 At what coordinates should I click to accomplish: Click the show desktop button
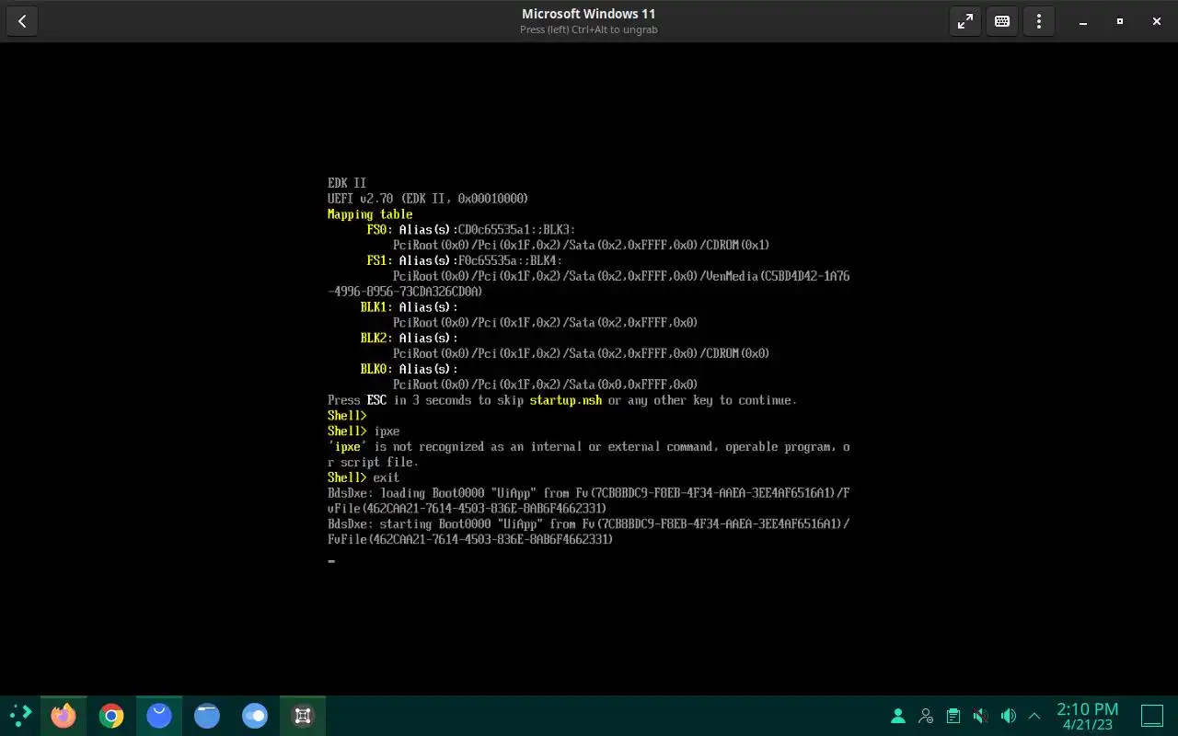point(1152,715)
